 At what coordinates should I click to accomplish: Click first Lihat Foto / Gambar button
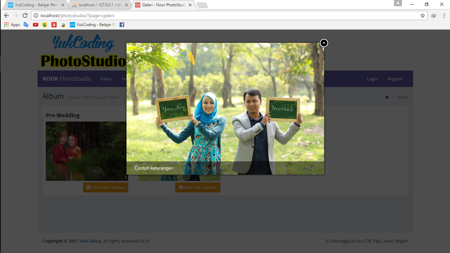click(x=105, y=187)
